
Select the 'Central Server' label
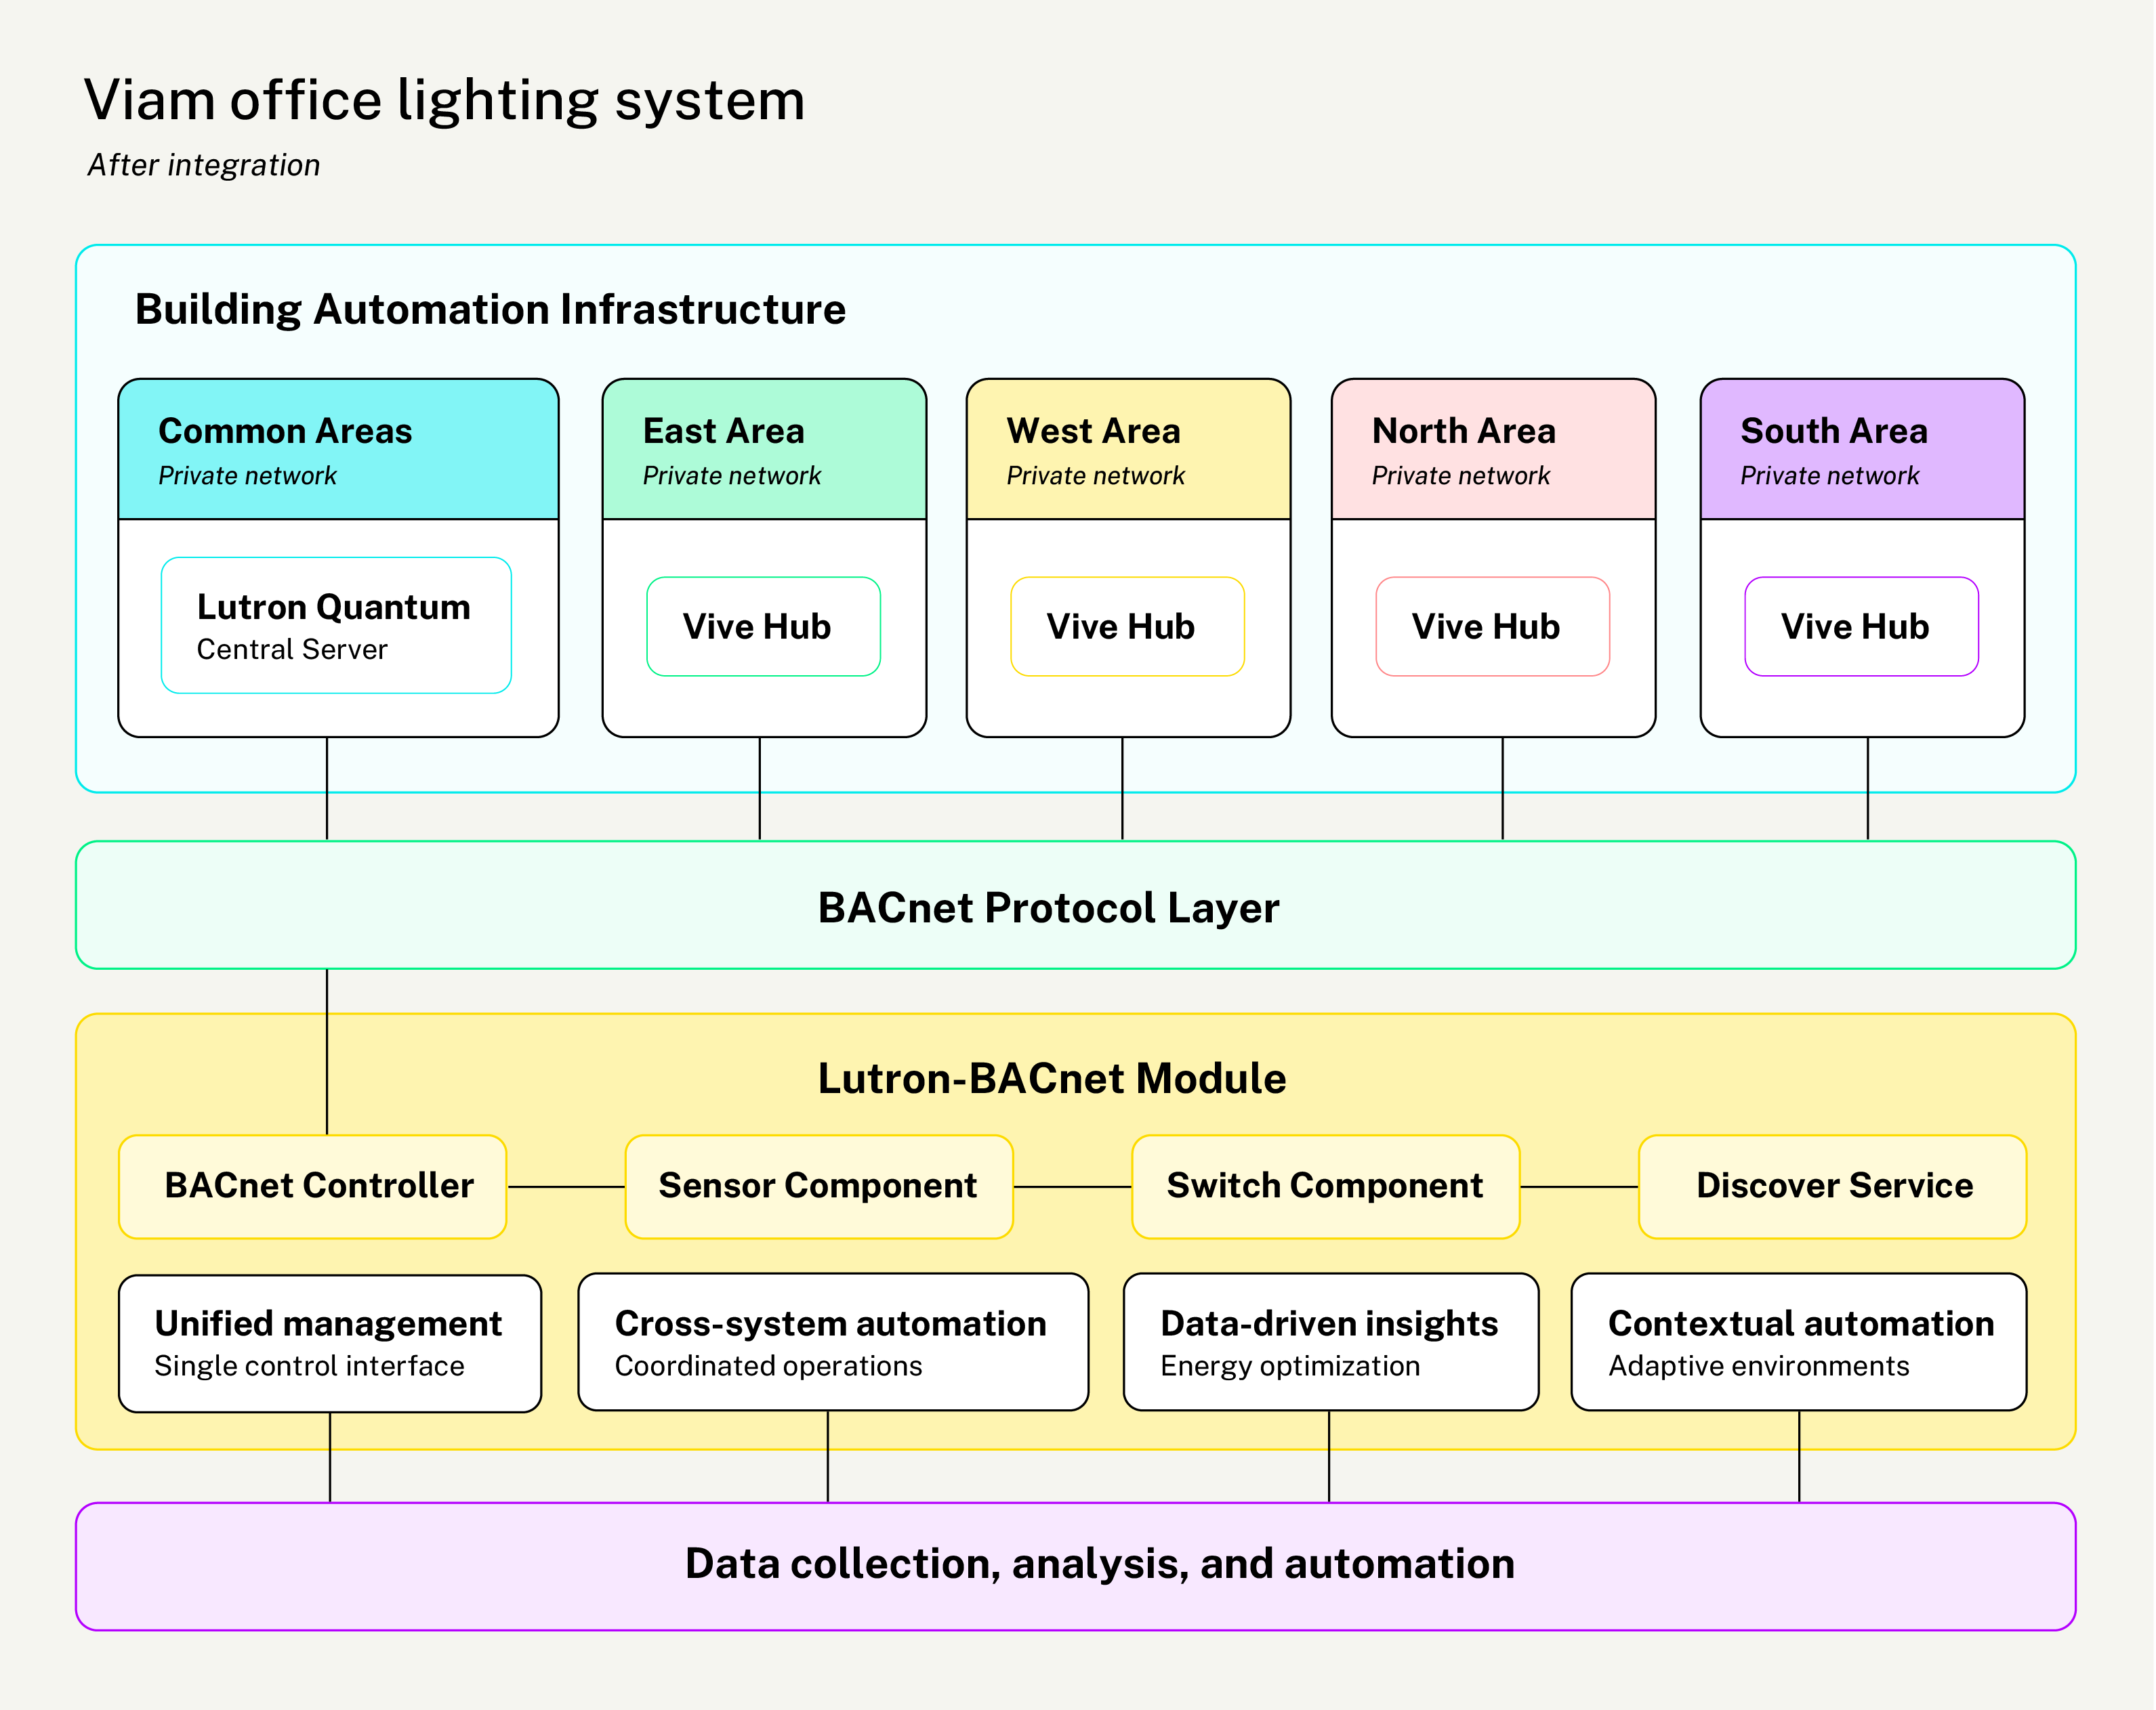(x=292, y=649)
